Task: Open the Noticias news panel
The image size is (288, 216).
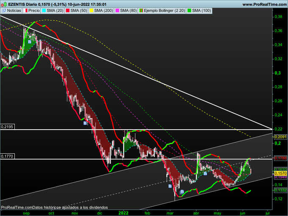Action: tap(11, 11)
